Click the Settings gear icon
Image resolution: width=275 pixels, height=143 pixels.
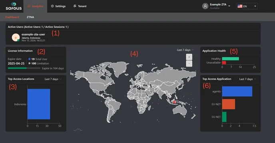tap(52, 6)
